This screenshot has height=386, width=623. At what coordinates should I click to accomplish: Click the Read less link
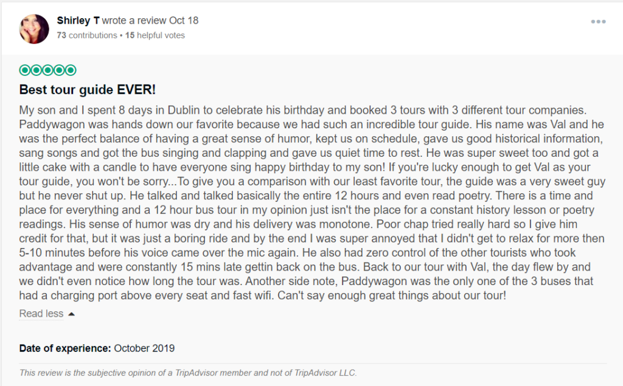coord(41,313)
